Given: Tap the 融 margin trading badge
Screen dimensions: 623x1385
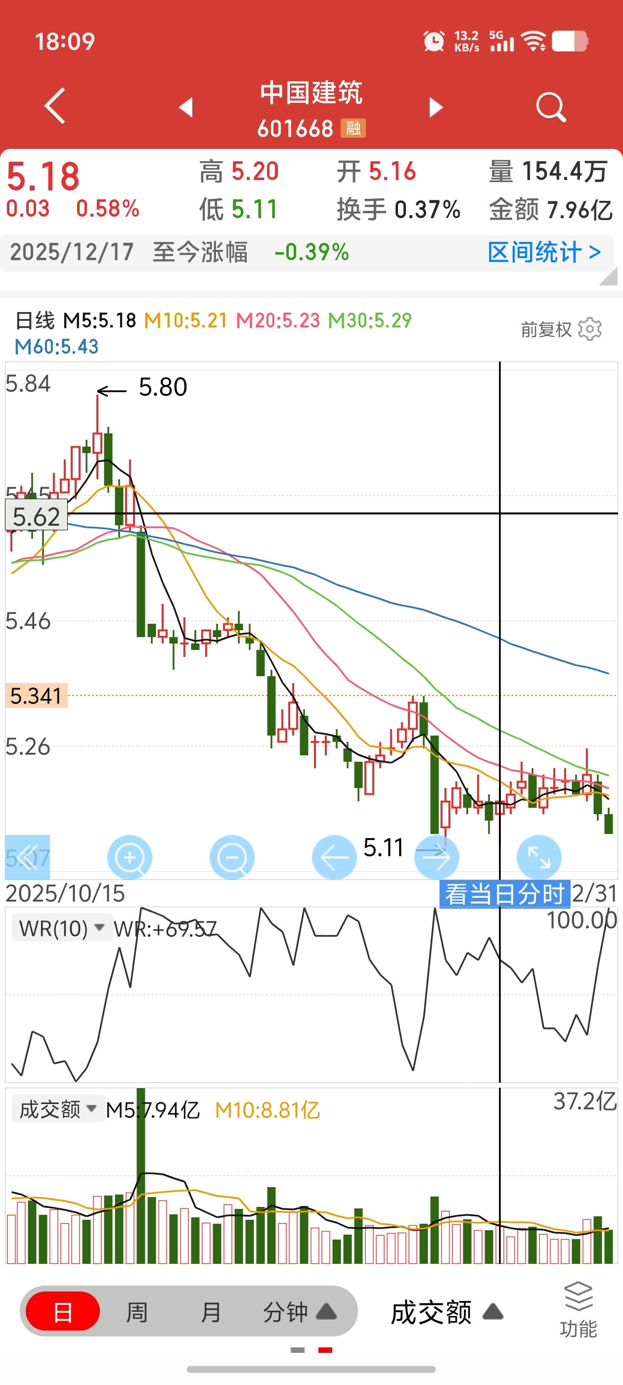Looking at the screenshot, I should pyautogui.click(x=353, y=128).
